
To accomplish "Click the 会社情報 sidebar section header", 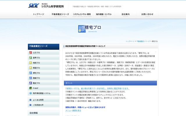I will pos(44,113).
